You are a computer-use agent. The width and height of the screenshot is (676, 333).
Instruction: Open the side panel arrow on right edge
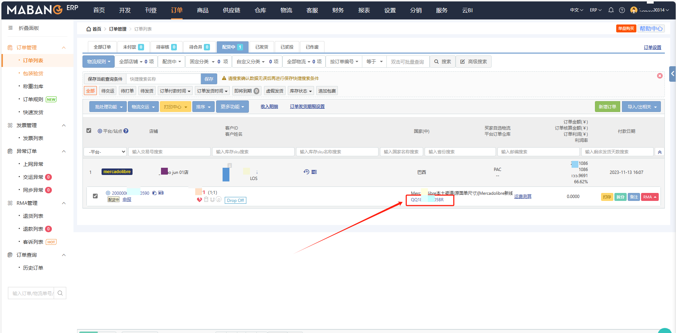[x=672, y=74]
